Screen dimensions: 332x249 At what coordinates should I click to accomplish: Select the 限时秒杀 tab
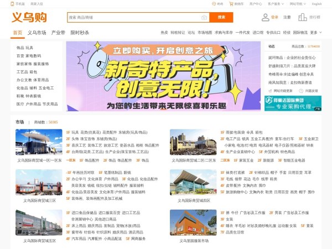[x=80, y=33]
